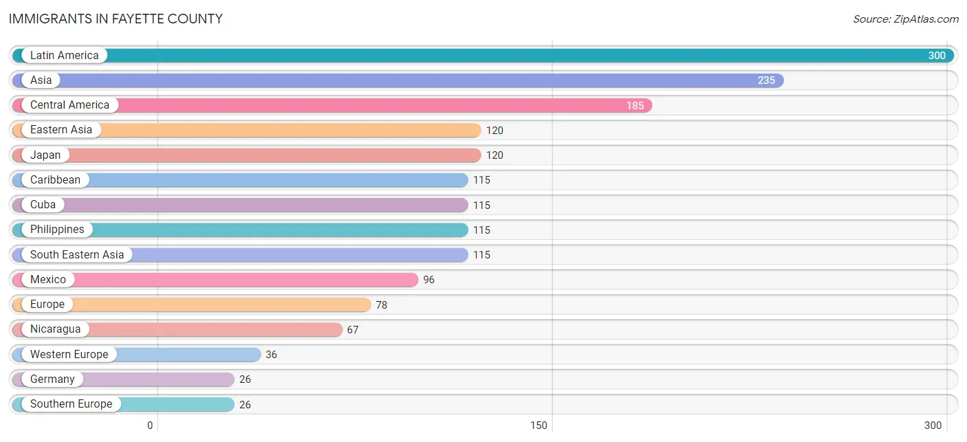Select the Caribbean bar
This screenshot has height=442, width=967.
coord(240,180)
